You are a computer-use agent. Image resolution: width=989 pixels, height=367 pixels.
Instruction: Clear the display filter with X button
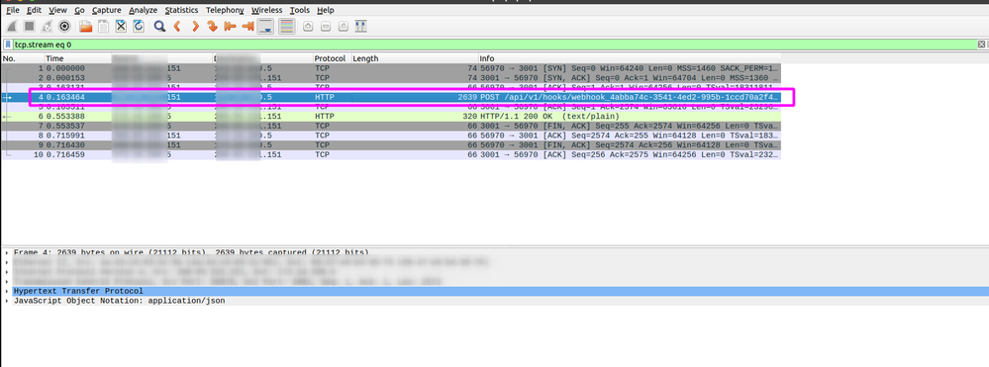pyautogui.click(x=981, y=45)
